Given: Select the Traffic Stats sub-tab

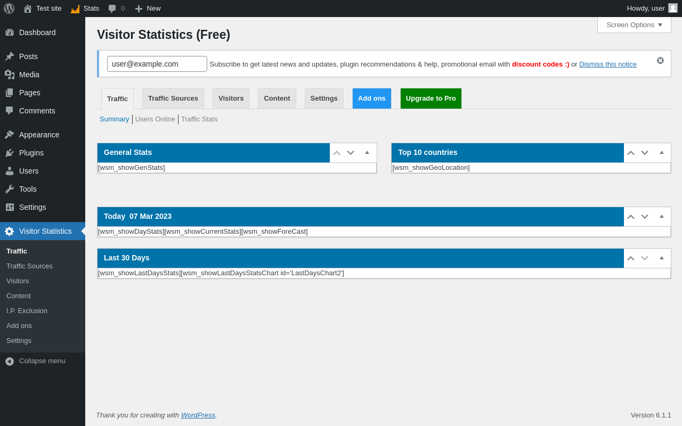Looking at the screenshot, I should 199,119.
